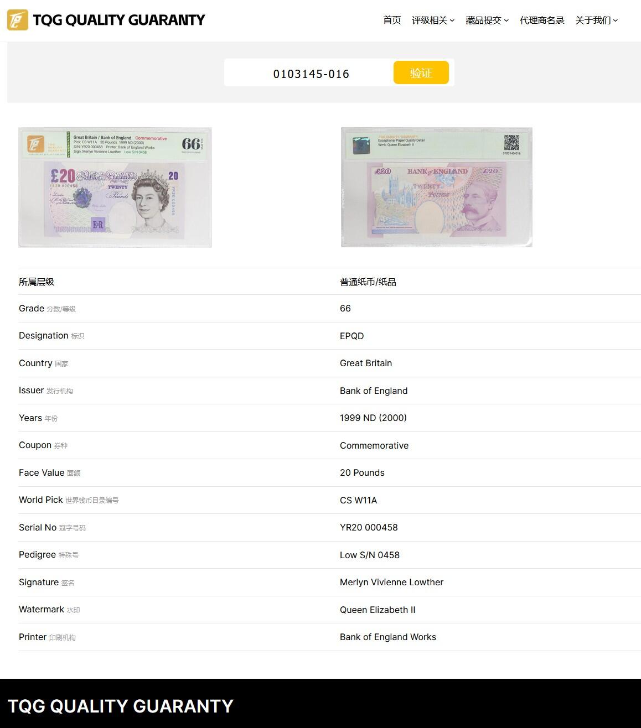The height and width of the screenshot is (728, 641).
Task: Expand the 藏品提交 dropdown menu
Action: [487, 20]
